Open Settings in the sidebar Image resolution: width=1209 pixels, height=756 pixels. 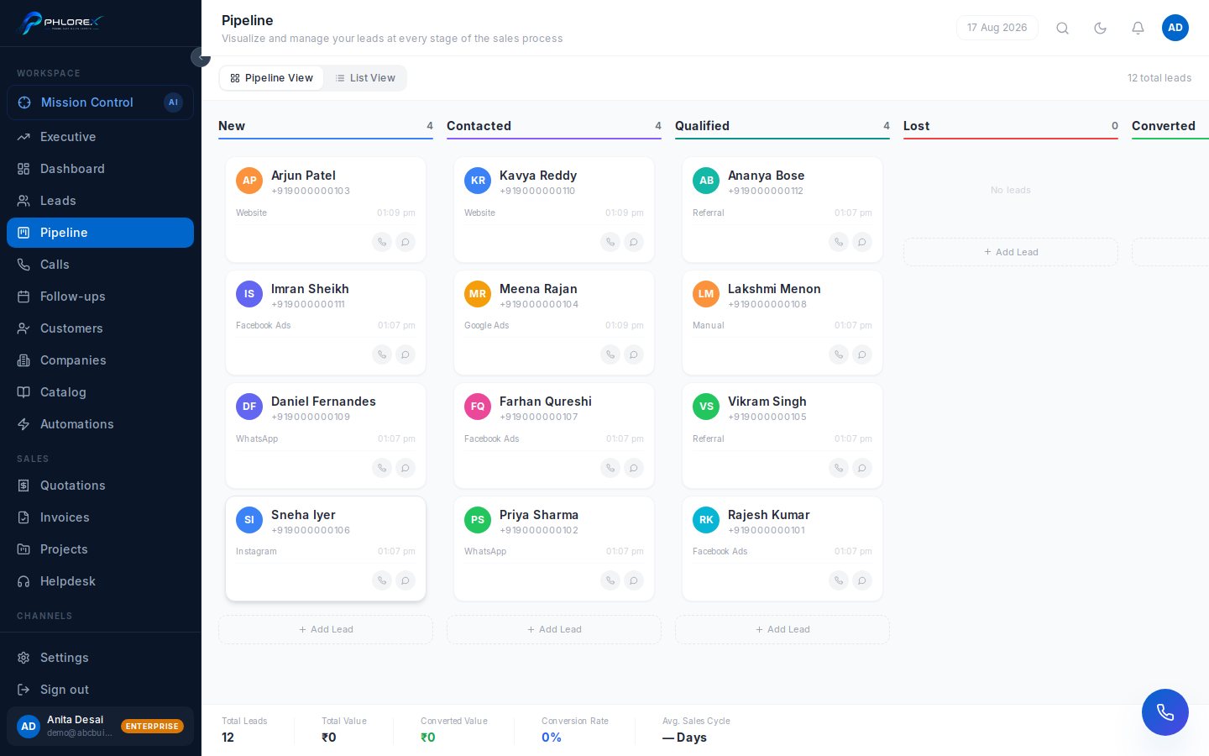pos(100,658)
